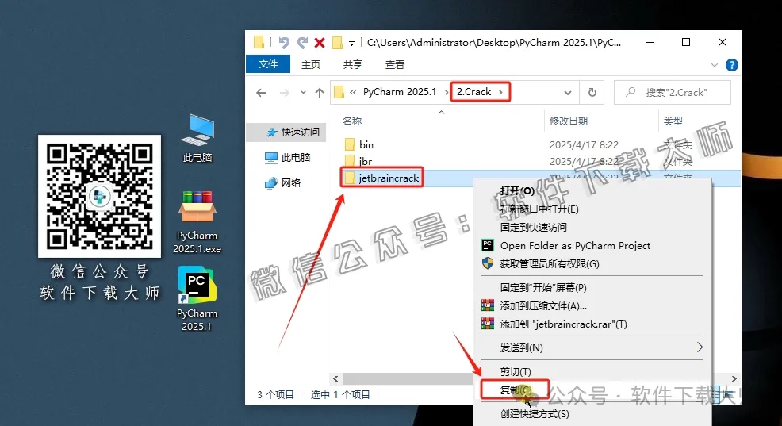This screenshot has width=782, height=426.
Task: Click the 2.Crack breadcrumb segment
Action: pyautogui.click(x=473, y=92)
